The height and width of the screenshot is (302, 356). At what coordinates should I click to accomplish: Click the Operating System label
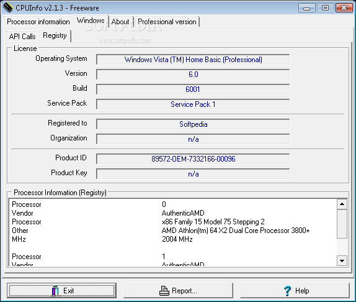[x=61, y=58]
